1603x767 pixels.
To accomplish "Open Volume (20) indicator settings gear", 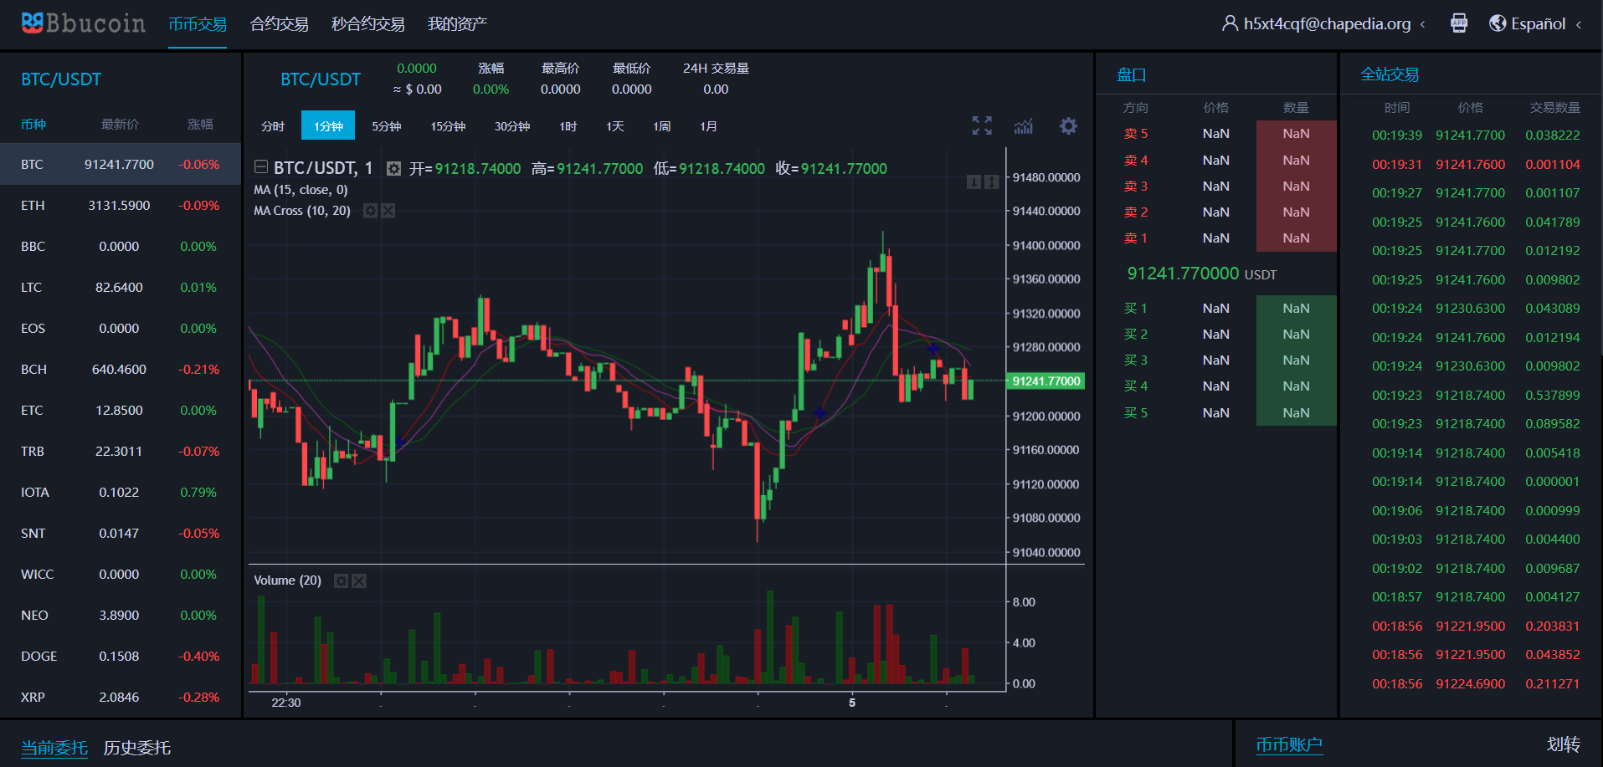I will (x=341, y=580).
